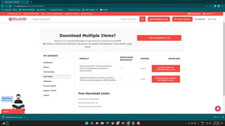Image resolution: width=225 pixels, height=126 pixels.
Task: Open the Windows Start menu
Action: tap(87, 123)
